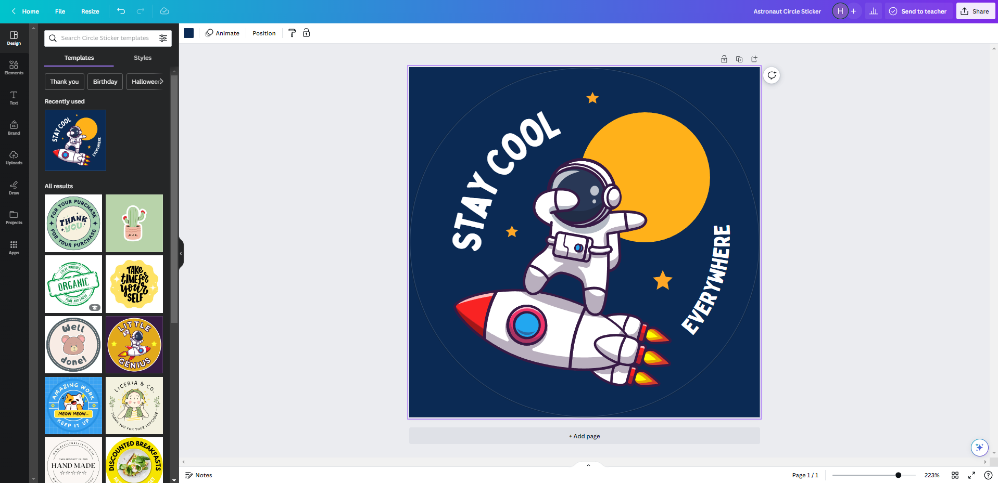Open the Projects panel
Image resolution: width=998 pixels, height=483 pixels.
[x=14, y=217]
